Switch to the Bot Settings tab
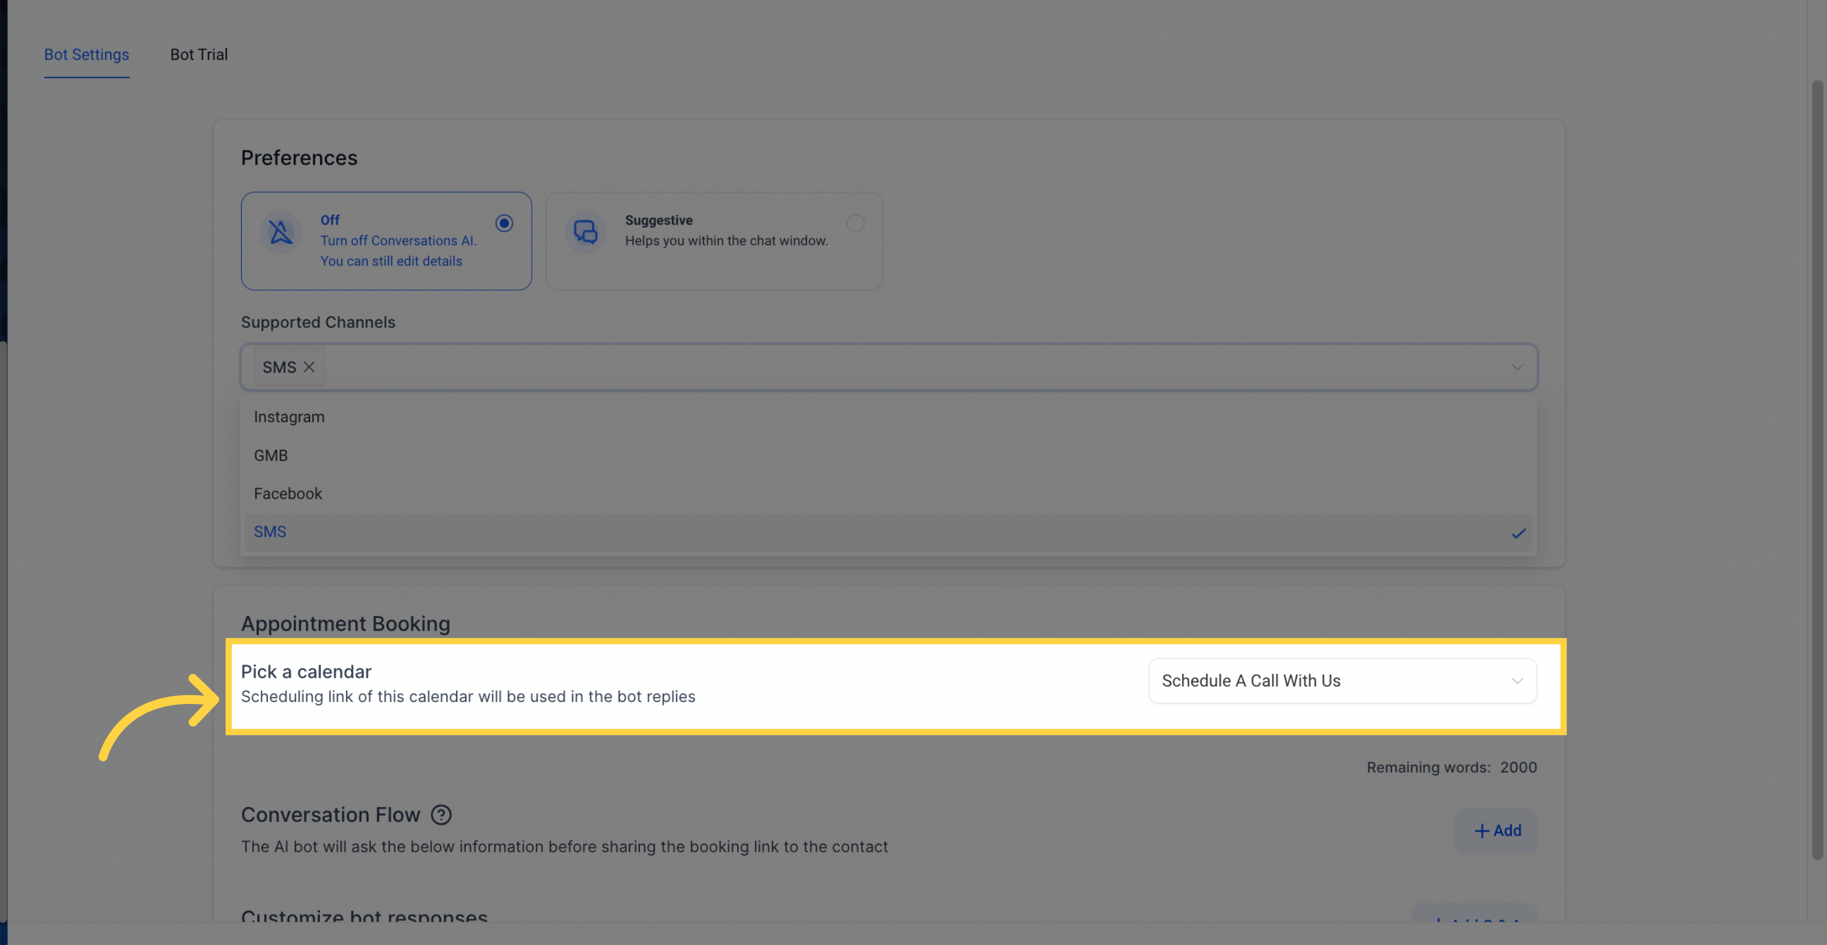The width and height of the screenshot is (1827, 945). tap(86, 53)
